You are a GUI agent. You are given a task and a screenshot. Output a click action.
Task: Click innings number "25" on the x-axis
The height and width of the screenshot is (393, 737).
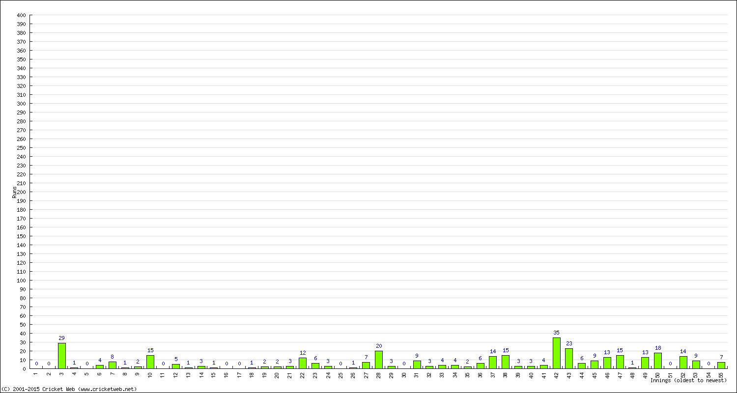(340, 375)
